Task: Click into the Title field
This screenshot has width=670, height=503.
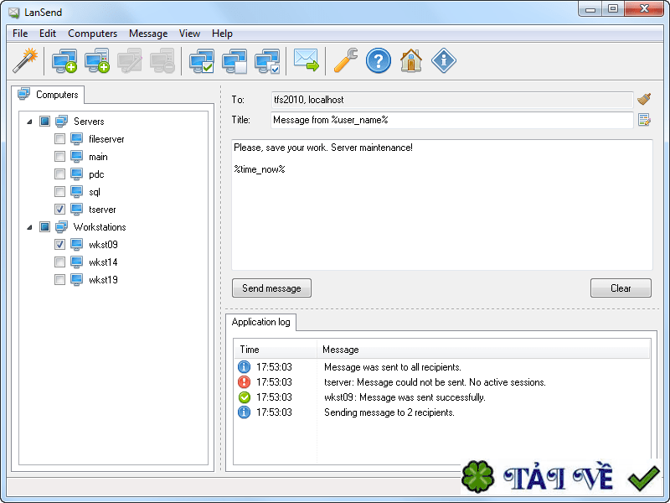Action: (452, 120)
